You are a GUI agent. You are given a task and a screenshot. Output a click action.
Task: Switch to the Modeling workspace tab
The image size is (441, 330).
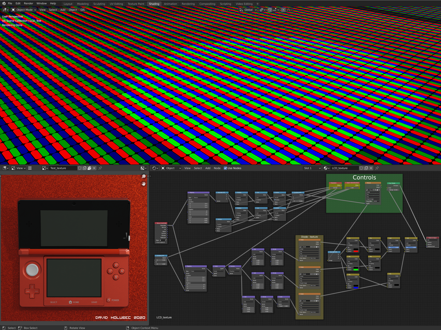[82, 4]
